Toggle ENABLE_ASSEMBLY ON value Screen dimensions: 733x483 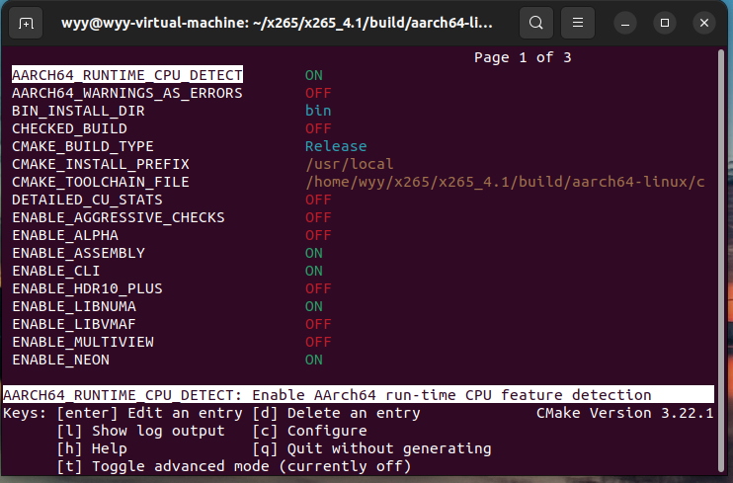[x=313, y=253]
